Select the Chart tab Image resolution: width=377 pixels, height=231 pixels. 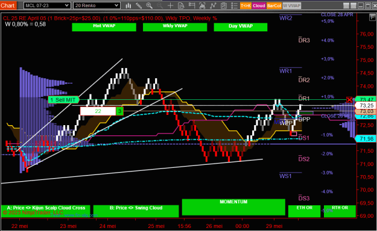coord(8,5)
